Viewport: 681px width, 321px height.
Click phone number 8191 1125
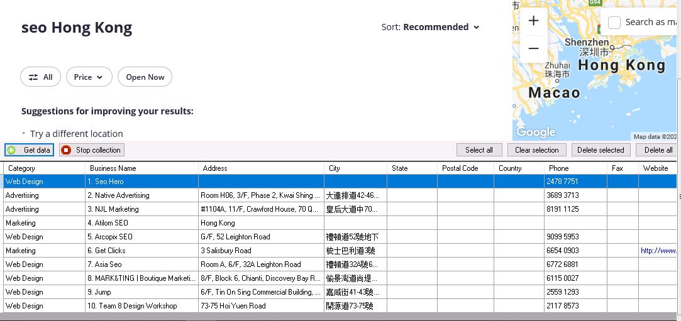click(562, 209)
